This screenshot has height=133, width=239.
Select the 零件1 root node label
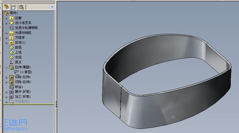(14, 13)
